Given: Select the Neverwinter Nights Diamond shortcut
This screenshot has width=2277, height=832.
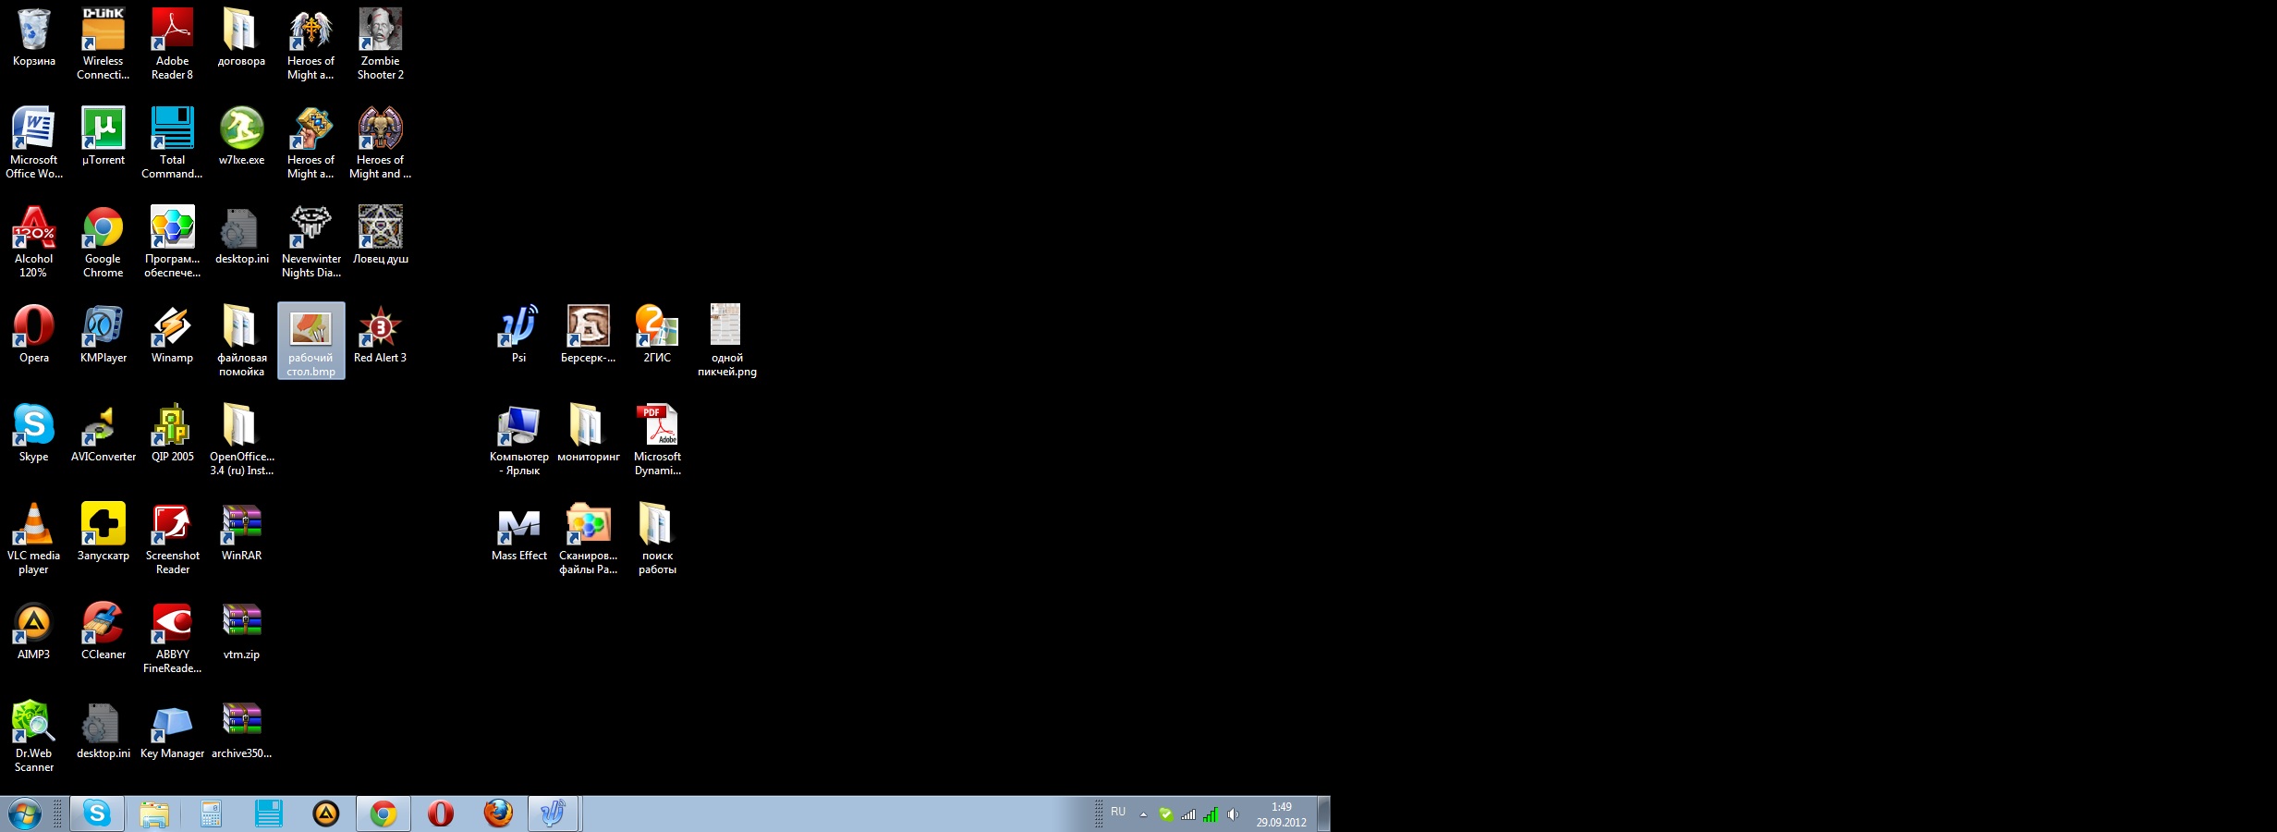Looking at the screenshot, I should [x=311, y=241].
